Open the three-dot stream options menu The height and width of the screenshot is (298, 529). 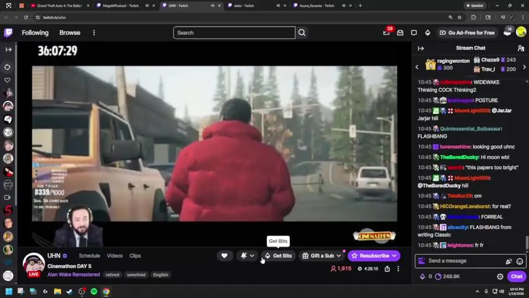coord(398,269)
